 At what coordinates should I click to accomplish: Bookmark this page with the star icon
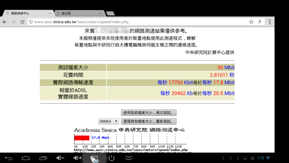(251, 22)
